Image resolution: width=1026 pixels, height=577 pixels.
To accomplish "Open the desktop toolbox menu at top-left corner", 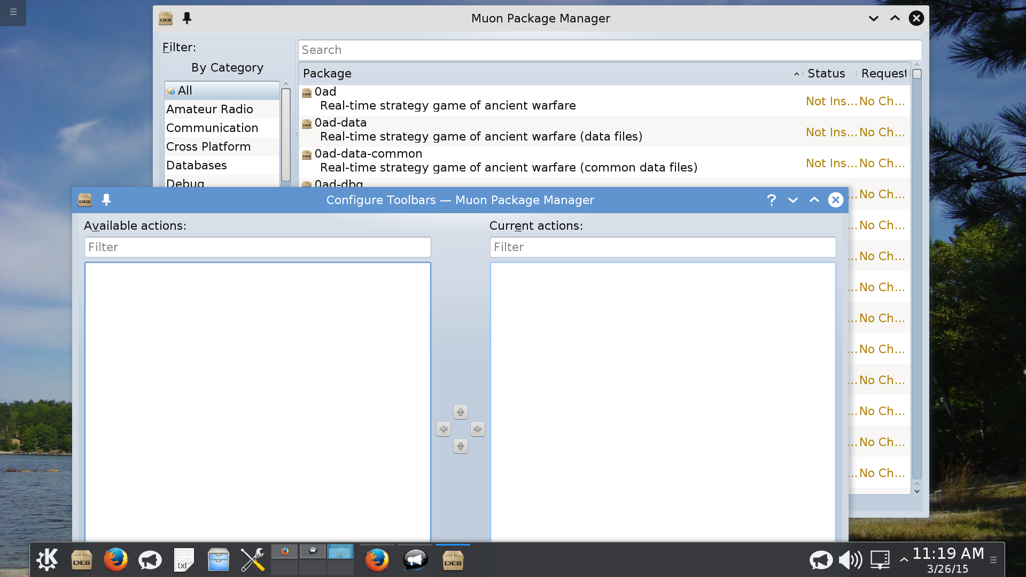I will tap(13, 12).
